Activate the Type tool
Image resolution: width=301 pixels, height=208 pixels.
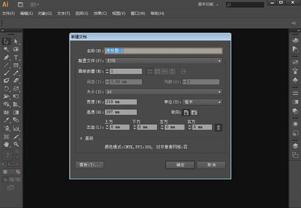[x=16, y=57]
